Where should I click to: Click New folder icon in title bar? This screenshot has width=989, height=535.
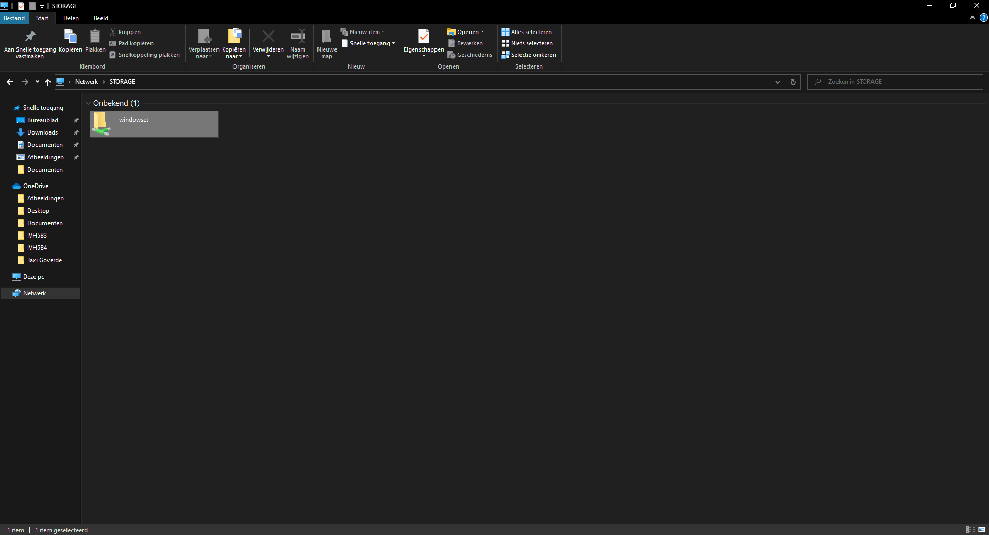[x=32, y=6]
